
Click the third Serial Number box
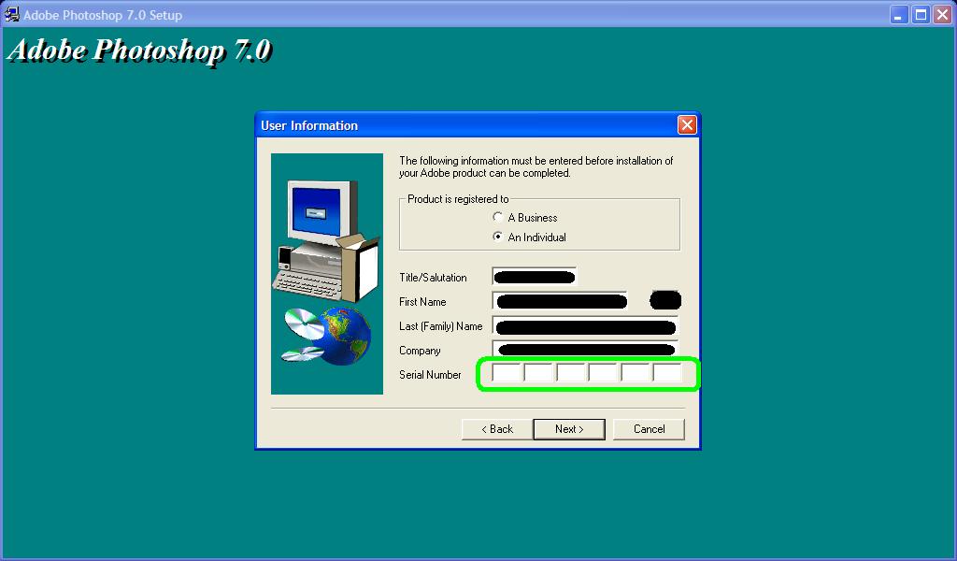[x=571, y=373]
